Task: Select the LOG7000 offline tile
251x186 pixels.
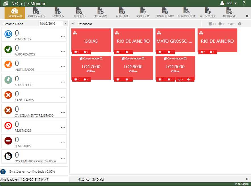Action: (91, 68)
